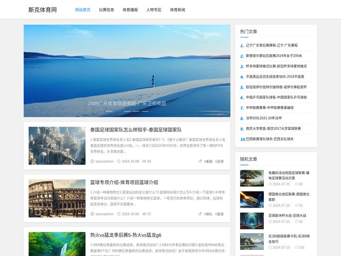Click author name tamoadmin on 泰国足球 post

pyautogui.click(x=105, y=161)
